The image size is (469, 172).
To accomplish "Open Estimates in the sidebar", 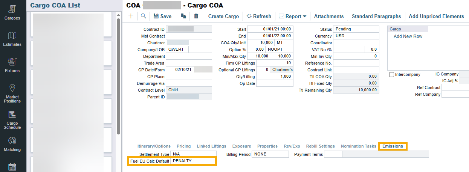I will pos(12,39).
